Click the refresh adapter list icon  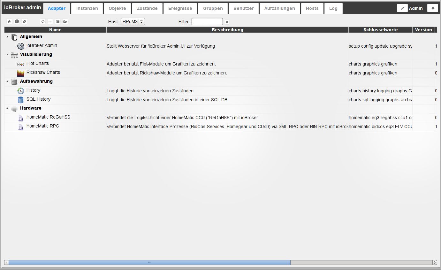(x=43, y=22)
